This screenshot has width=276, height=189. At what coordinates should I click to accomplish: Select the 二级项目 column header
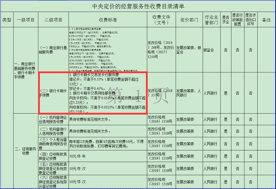53,20
